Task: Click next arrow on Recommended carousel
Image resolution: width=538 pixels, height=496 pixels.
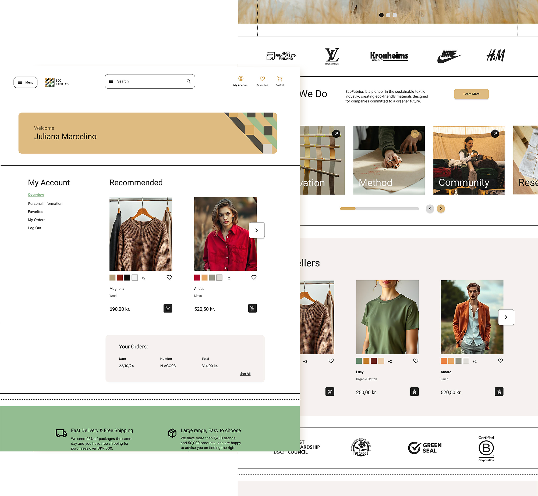Action: tap(256, 230)
